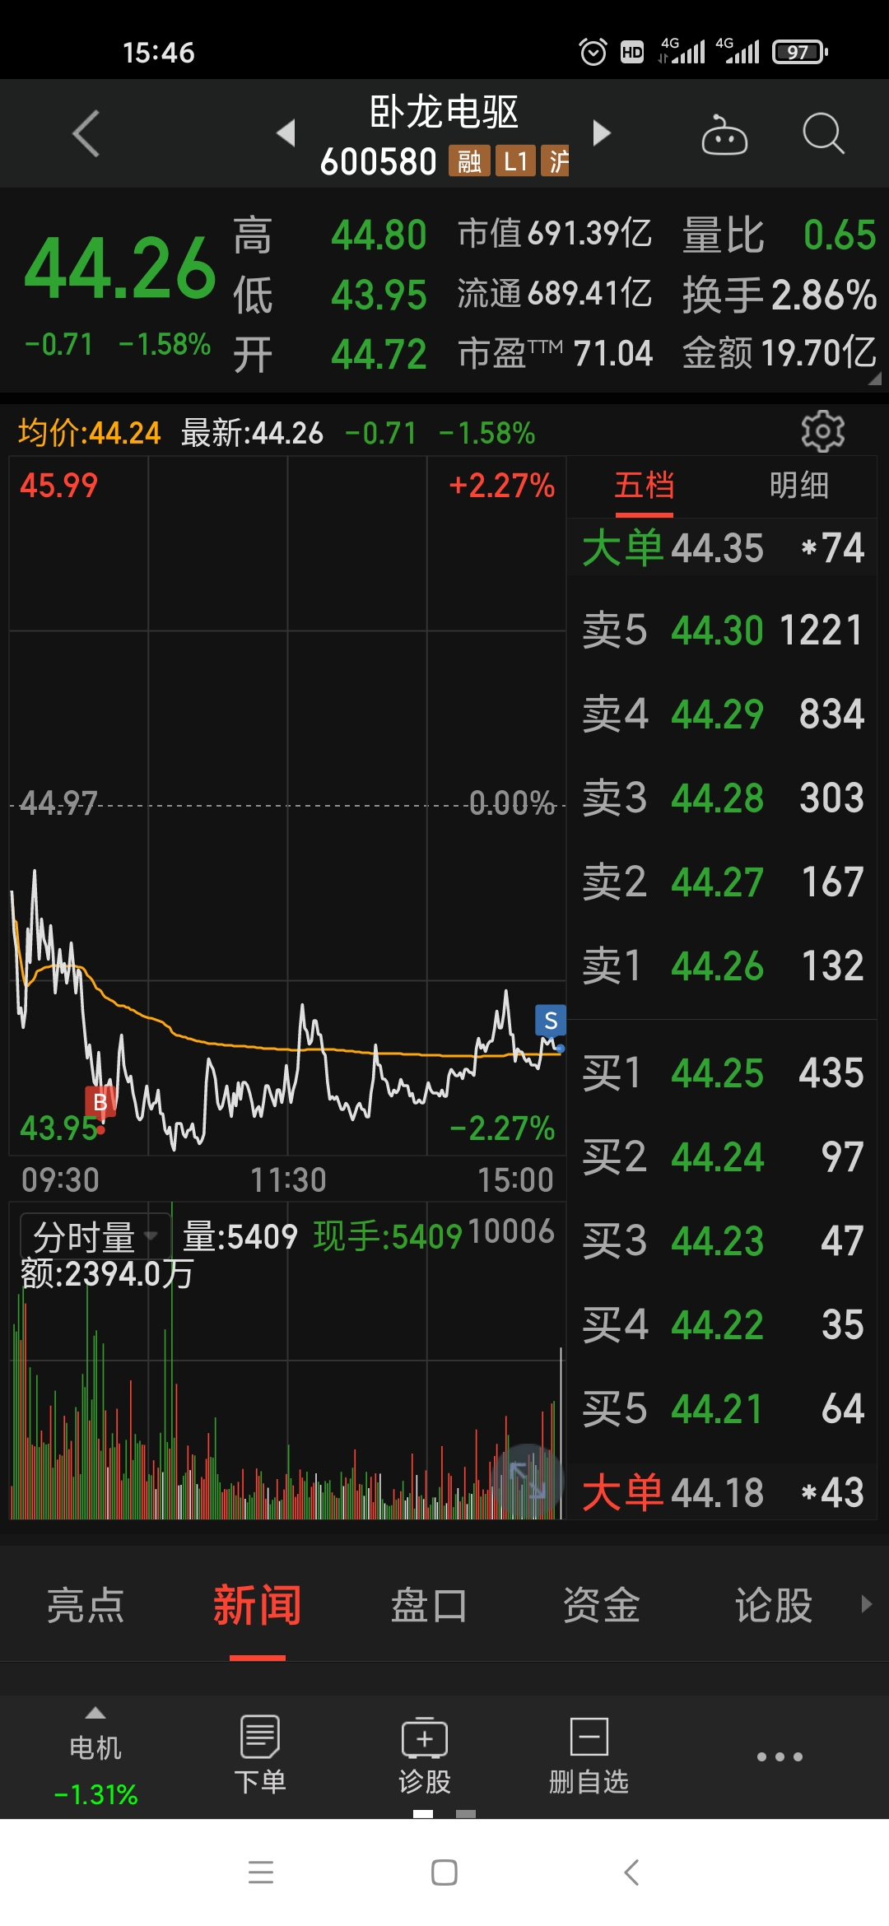Expand quote details corner triangle
Image resolution: width=889 pixels, height=1926 pixels.
pyautogui.click(x=874, y=379)
